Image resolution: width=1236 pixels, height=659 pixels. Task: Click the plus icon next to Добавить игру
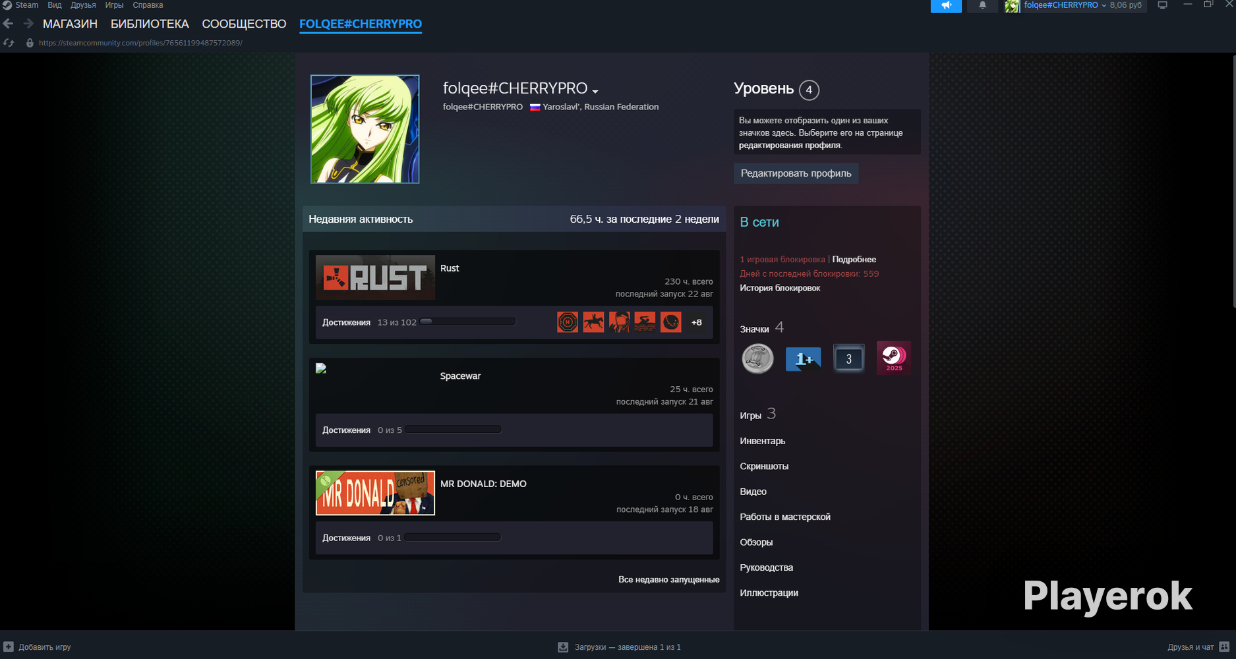9,647
